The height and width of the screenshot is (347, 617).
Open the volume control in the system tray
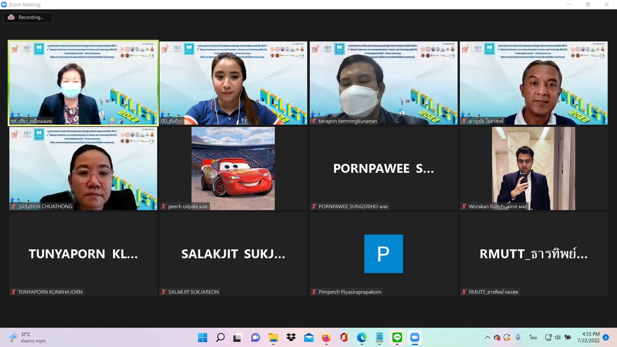pyautogui.click(x=558, y=337)
